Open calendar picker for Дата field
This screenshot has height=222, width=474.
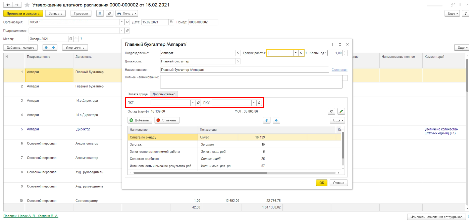pyautogui.click(x=171, y=22)
